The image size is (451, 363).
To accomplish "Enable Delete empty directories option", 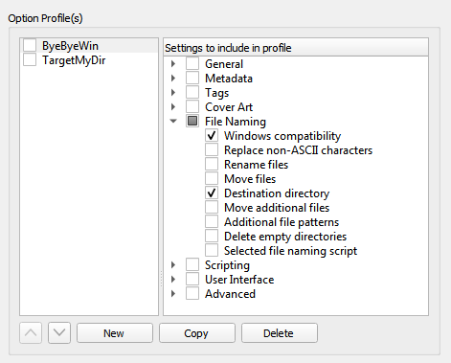I will point(212,236).
